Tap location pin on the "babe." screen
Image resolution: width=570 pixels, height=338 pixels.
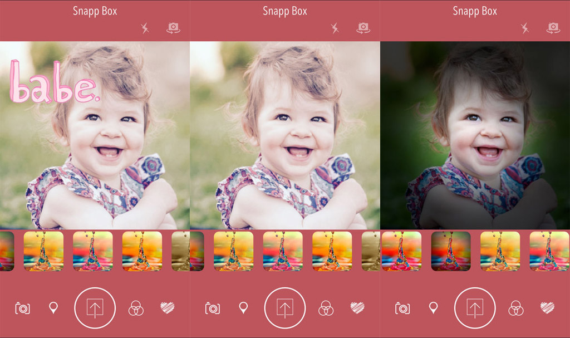53,307
